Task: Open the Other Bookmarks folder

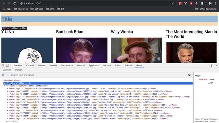Action: 206,9
